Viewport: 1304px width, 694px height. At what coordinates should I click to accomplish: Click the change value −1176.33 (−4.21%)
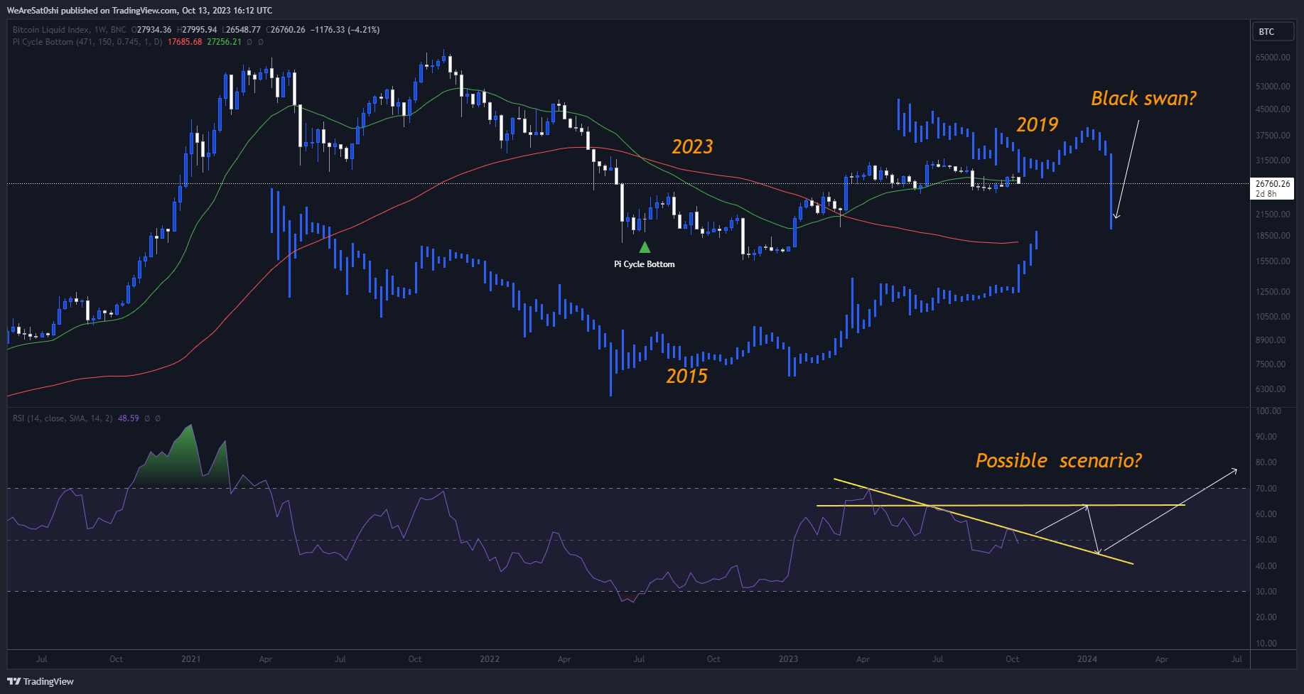pyautogui.click(x=345, y=30)
